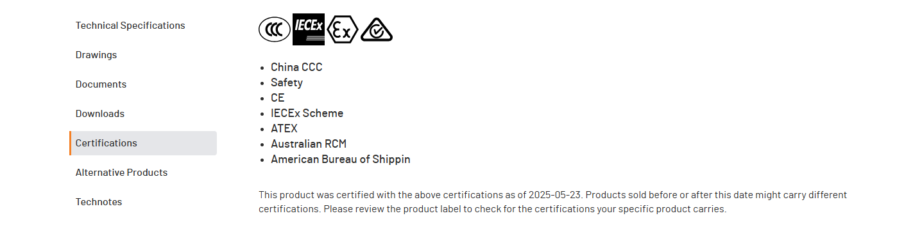Open the Technical Specifications section
This screenshot has height=241, width=897.
130,26
